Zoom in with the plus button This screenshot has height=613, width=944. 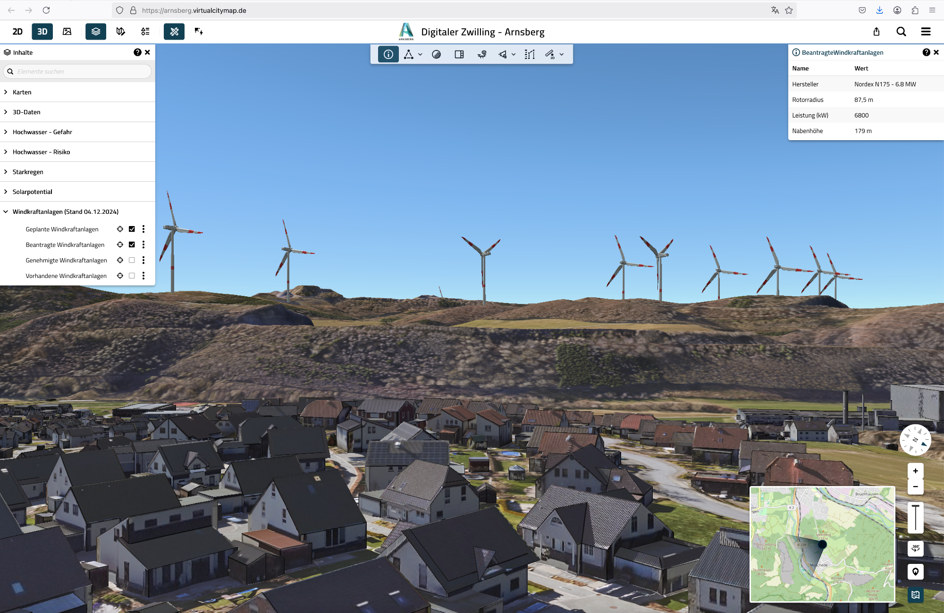[915, 471]
